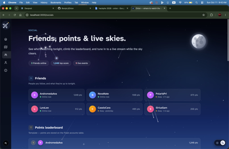Screen dimensions: 229x149
Task: Click the battery status indicator
Action: (188, 3)
